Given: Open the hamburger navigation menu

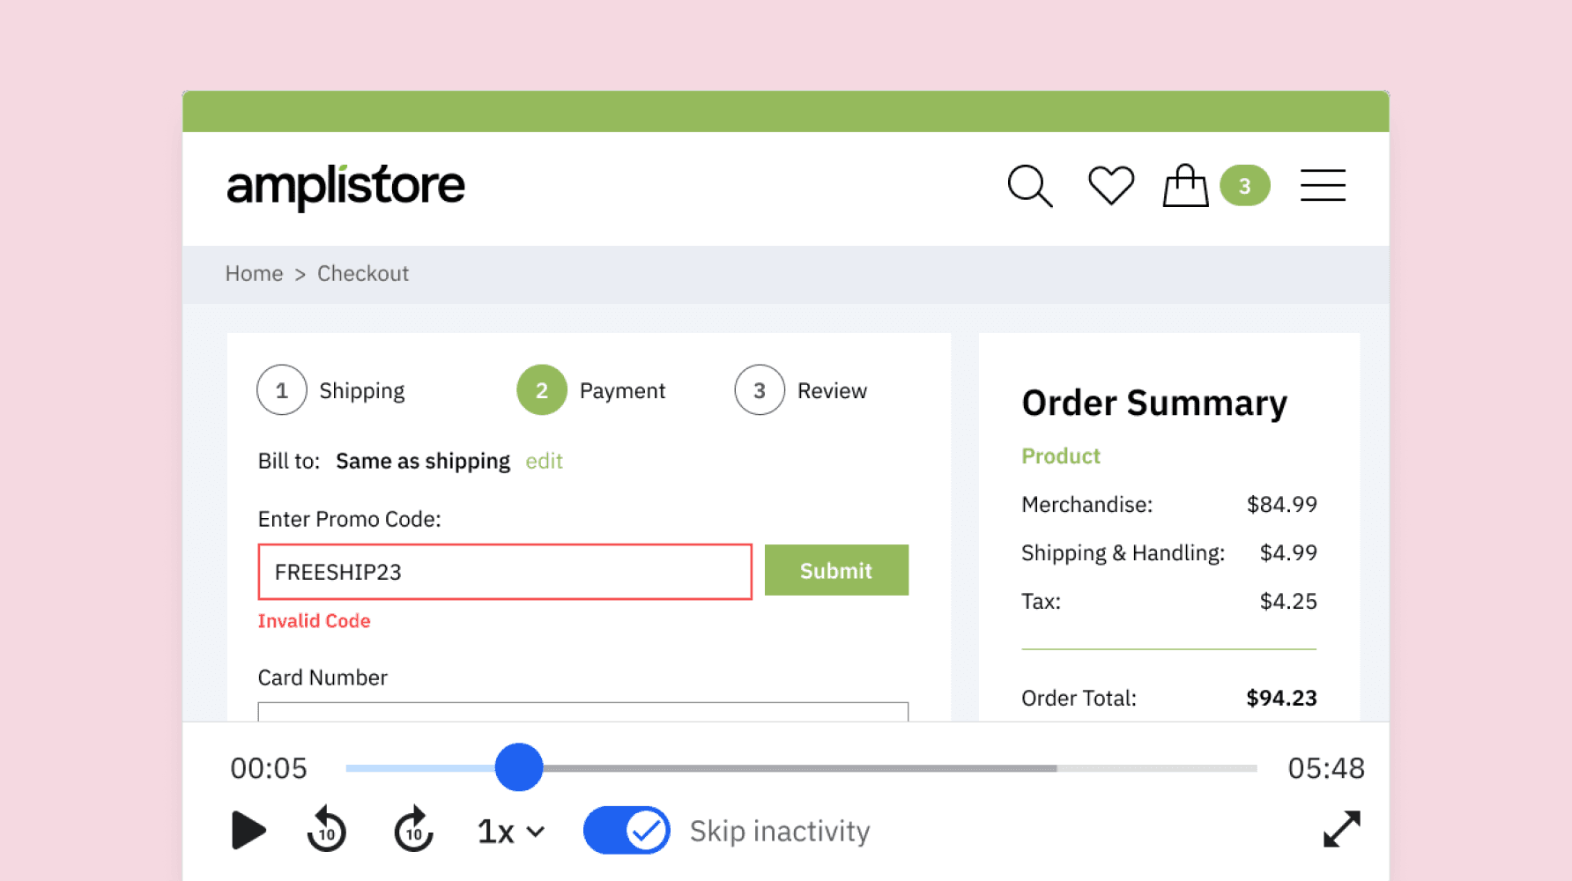Looking at the screenshot, I should [x=1323, y=186].
